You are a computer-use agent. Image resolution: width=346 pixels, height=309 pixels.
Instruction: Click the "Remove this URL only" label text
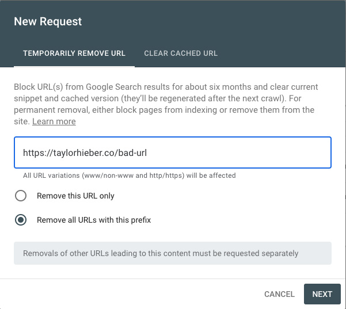point(75,196)
